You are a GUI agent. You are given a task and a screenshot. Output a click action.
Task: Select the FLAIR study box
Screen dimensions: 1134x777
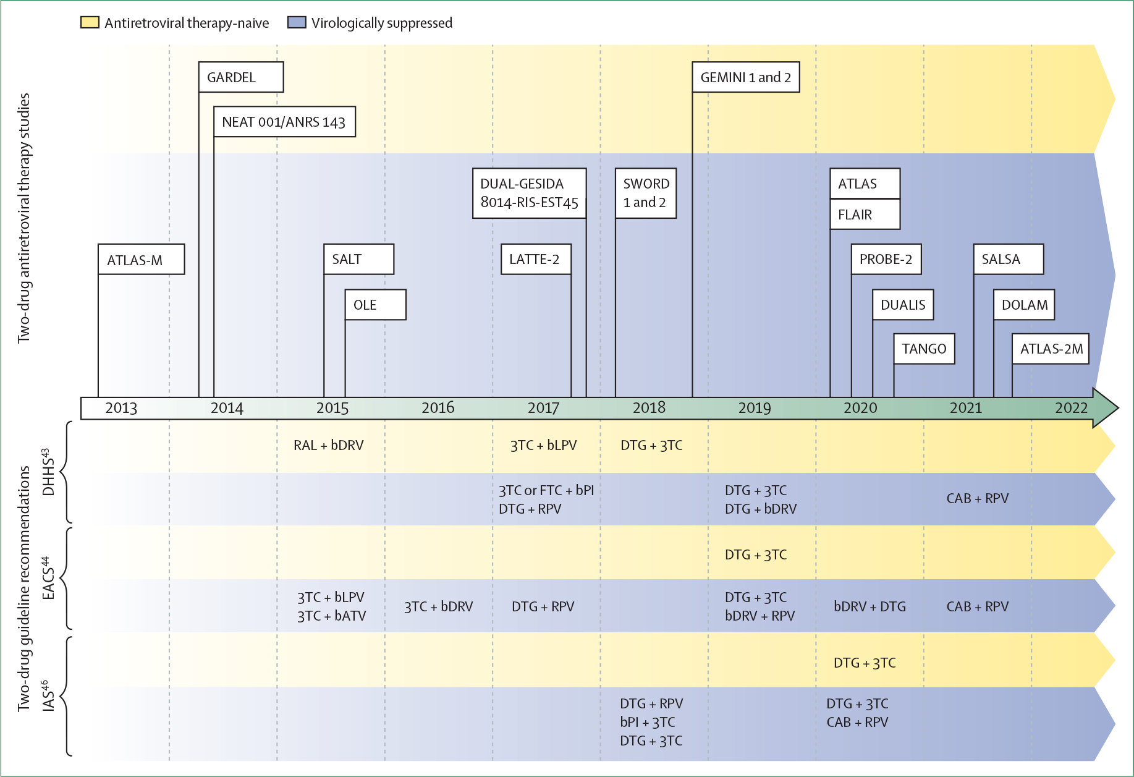(865, 214)
